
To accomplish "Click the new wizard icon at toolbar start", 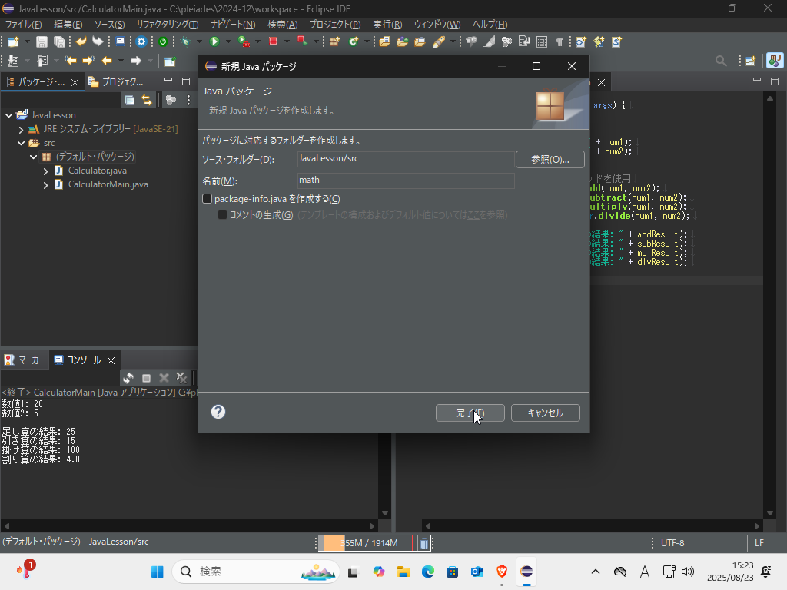I will [13, 42].
